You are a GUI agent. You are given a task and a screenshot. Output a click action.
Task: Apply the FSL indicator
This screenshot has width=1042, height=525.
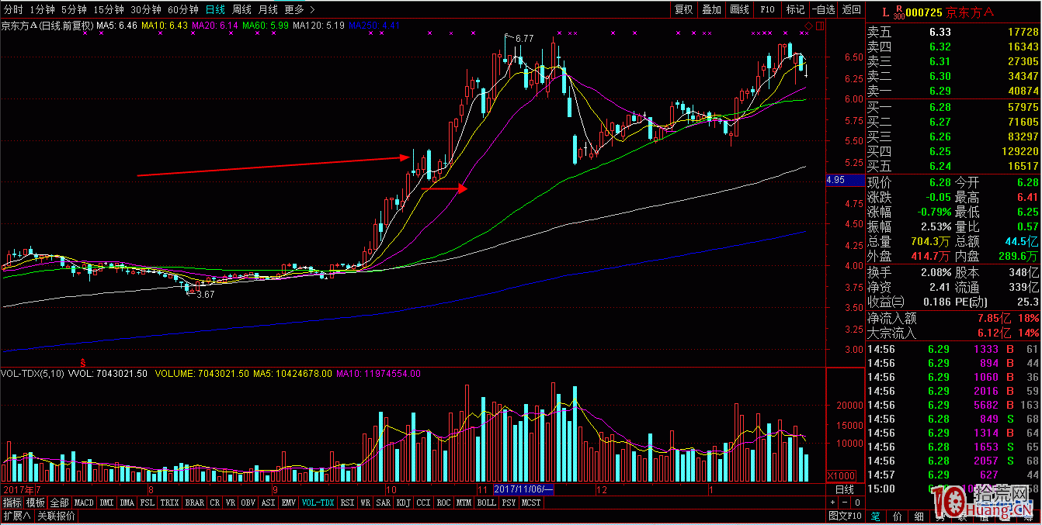point(148,503)
